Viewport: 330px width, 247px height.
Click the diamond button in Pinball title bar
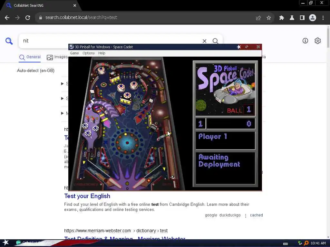tap(247, 47)
